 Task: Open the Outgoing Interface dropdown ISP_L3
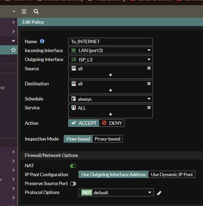(x=110, y=60)
